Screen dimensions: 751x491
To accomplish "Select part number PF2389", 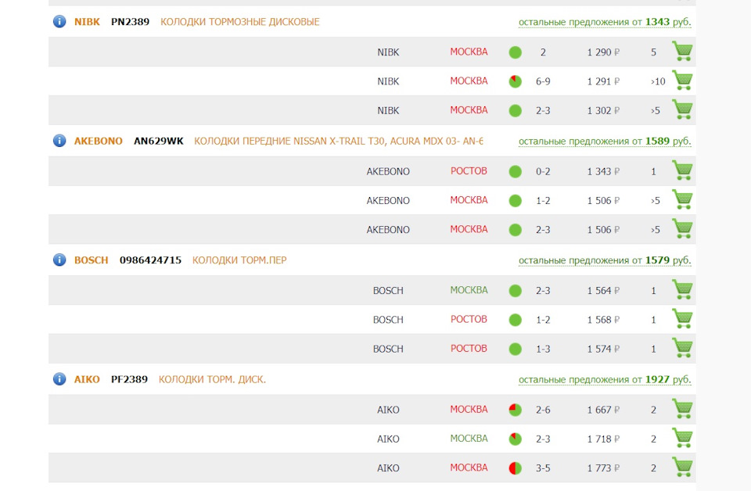I will (129, 379).
